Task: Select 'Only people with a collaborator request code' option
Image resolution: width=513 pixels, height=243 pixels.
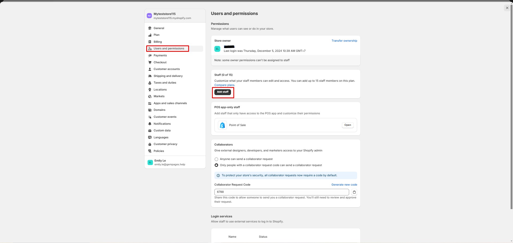Action: (x=217, y=165)
